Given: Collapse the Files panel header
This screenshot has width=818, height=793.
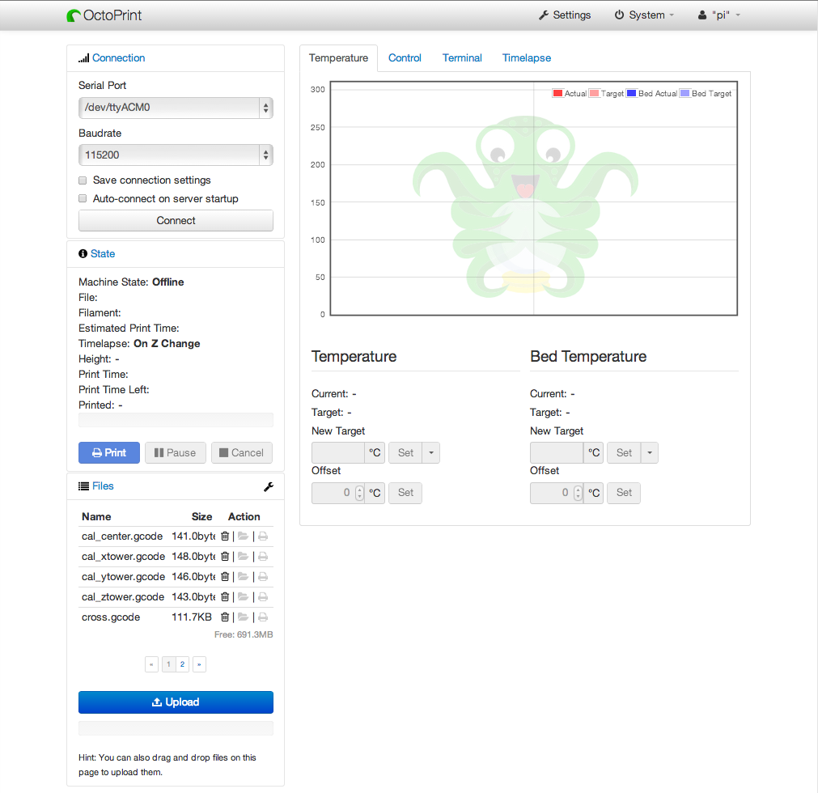Looking at the screenshot, I should pyautogui.click(x=103, y=486).
